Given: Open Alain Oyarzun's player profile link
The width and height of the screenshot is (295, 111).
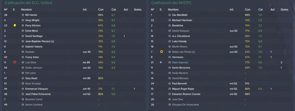Looking at the screenshot, I should coord(180,62).
